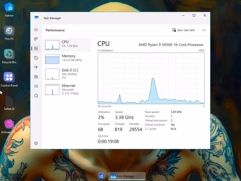Click the CPU utilization graph

tap(151, 78)
